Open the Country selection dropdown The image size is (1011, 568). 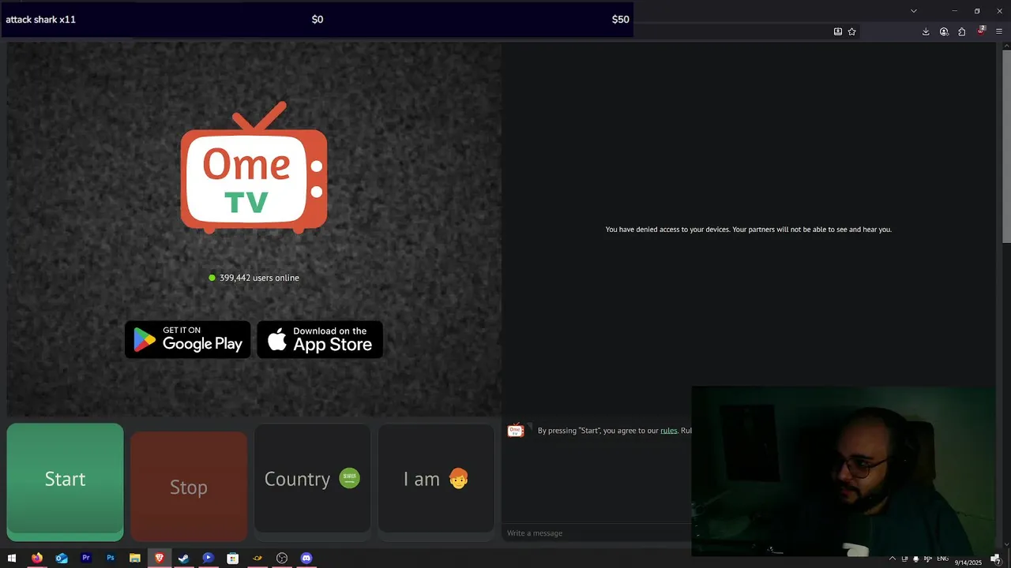pos(312,479)
